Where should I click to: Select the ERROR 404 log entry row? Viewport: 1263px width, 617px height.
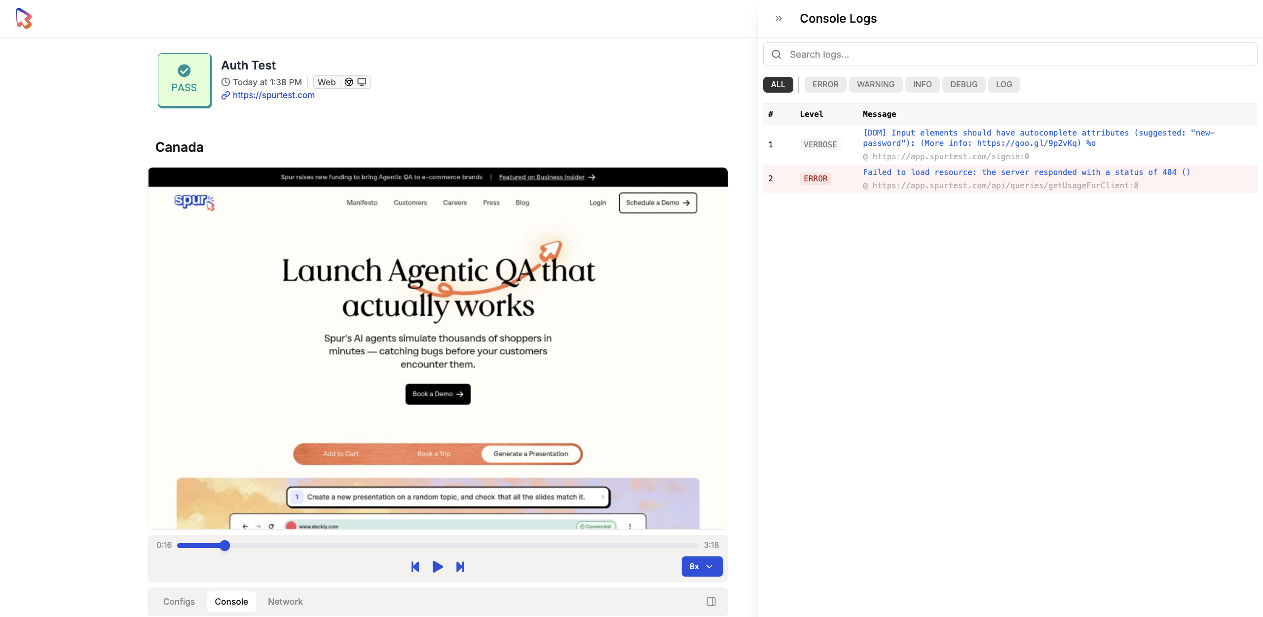point(1009,178)
